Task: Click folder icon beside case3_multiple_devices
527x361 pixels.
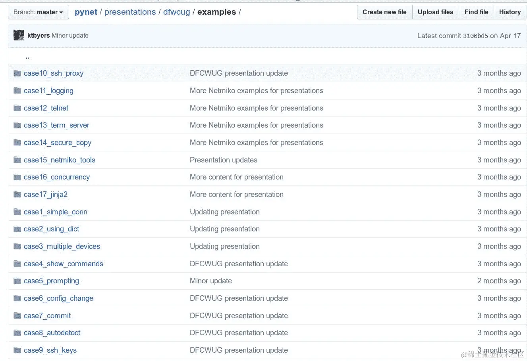Action: coord(17,246)
